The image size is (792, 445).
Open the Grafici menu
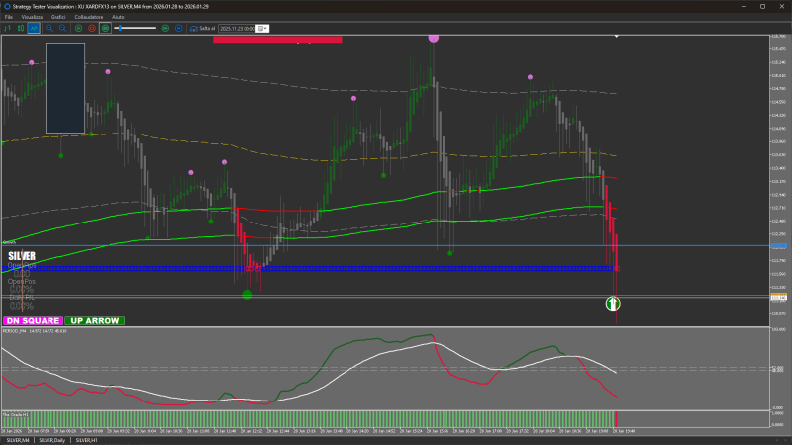pyautogui.click(x=58, y=17)
